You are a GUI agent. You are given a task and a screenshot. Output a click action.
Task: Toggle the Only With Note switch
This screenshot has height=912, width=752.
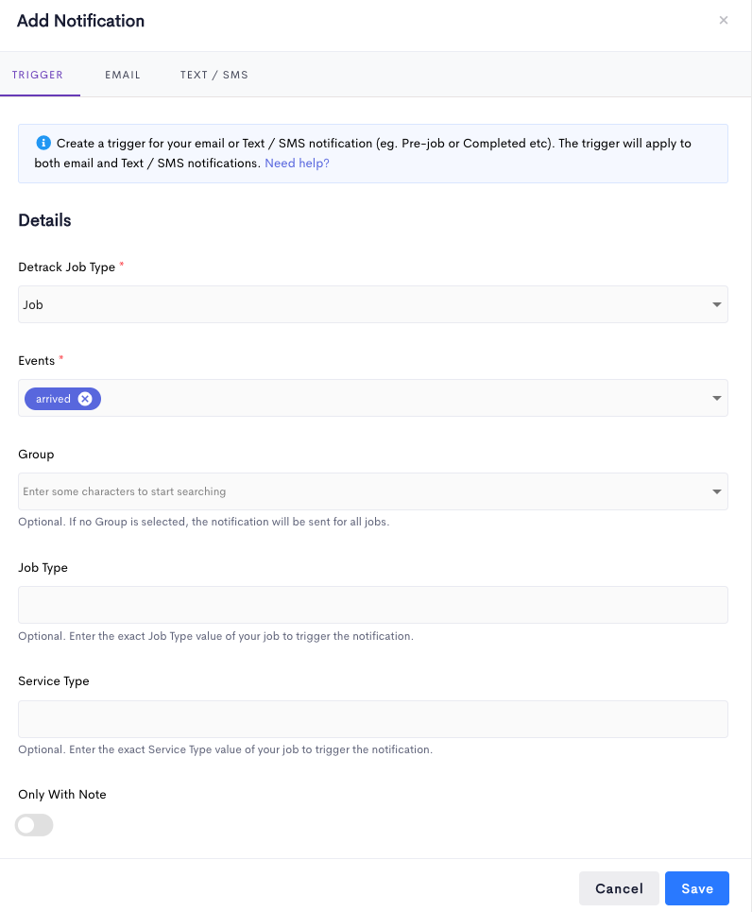point(35,825)
